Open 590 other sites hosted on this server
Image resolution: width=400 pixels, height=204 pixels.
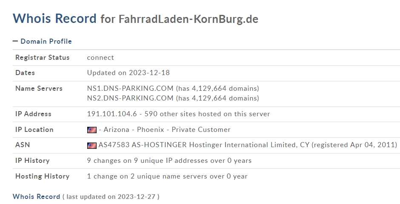pyautogui.click(x=207, y=114)
